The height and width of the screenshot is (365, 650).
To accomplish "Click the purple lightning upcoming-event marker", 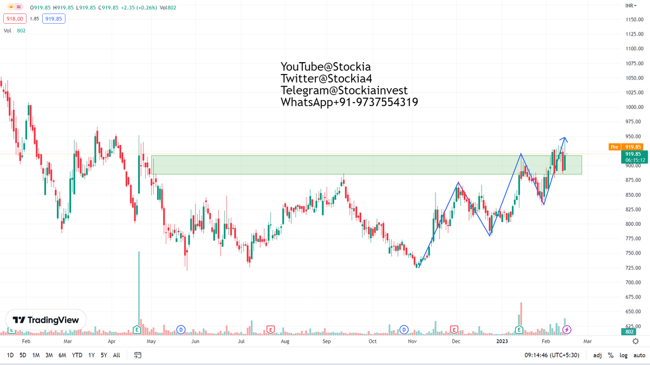I will pyautogui.click(x=567, y=329).
